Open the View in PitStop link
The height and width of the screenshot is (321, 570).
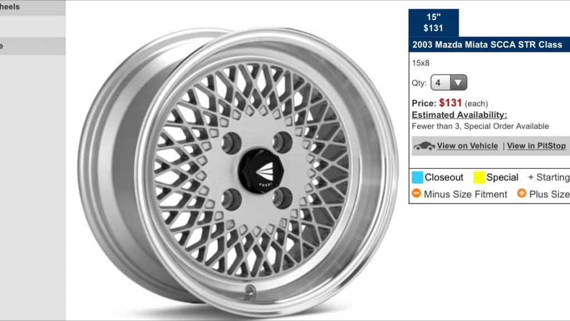coord(536,146)
